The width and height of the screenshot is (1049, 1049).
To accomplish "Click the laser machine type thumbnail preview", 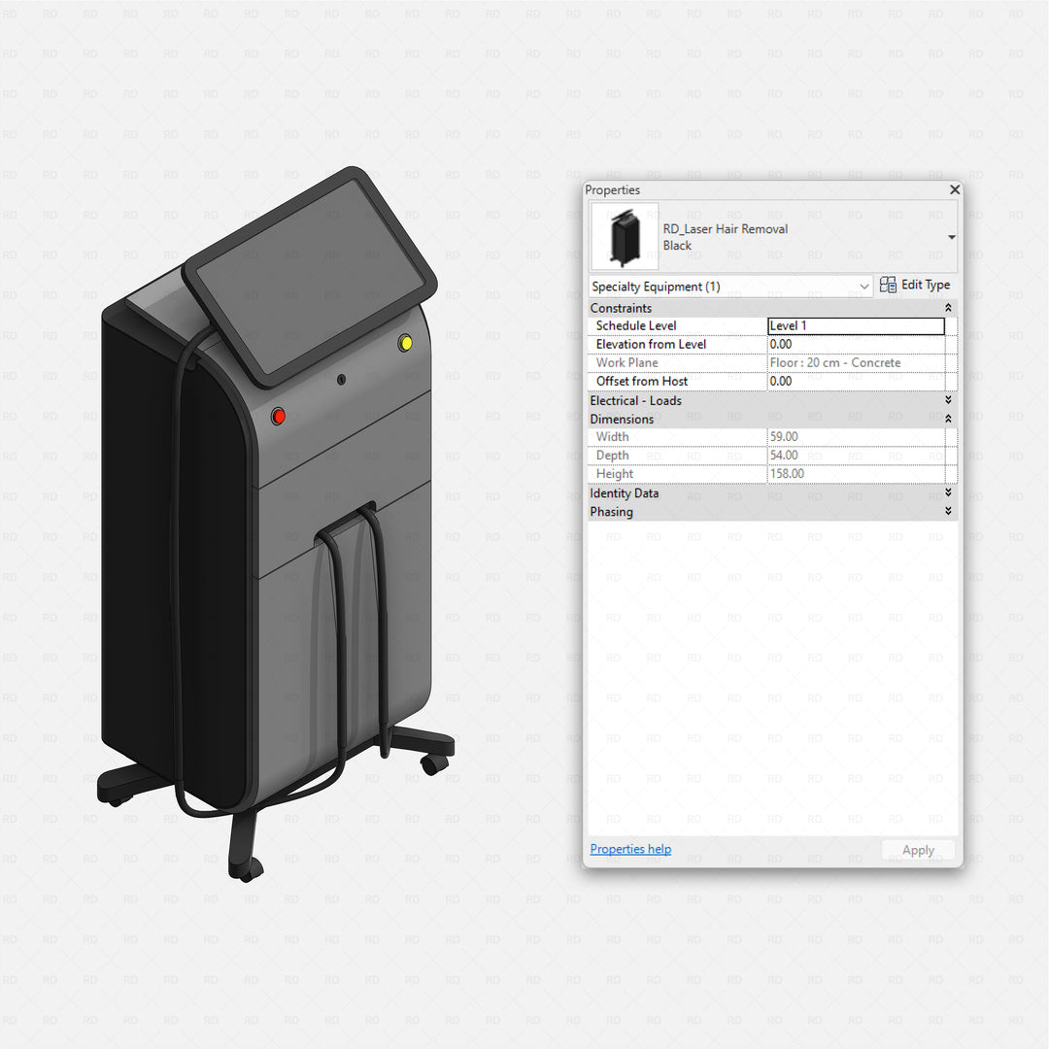I will (x=625, y=237).
